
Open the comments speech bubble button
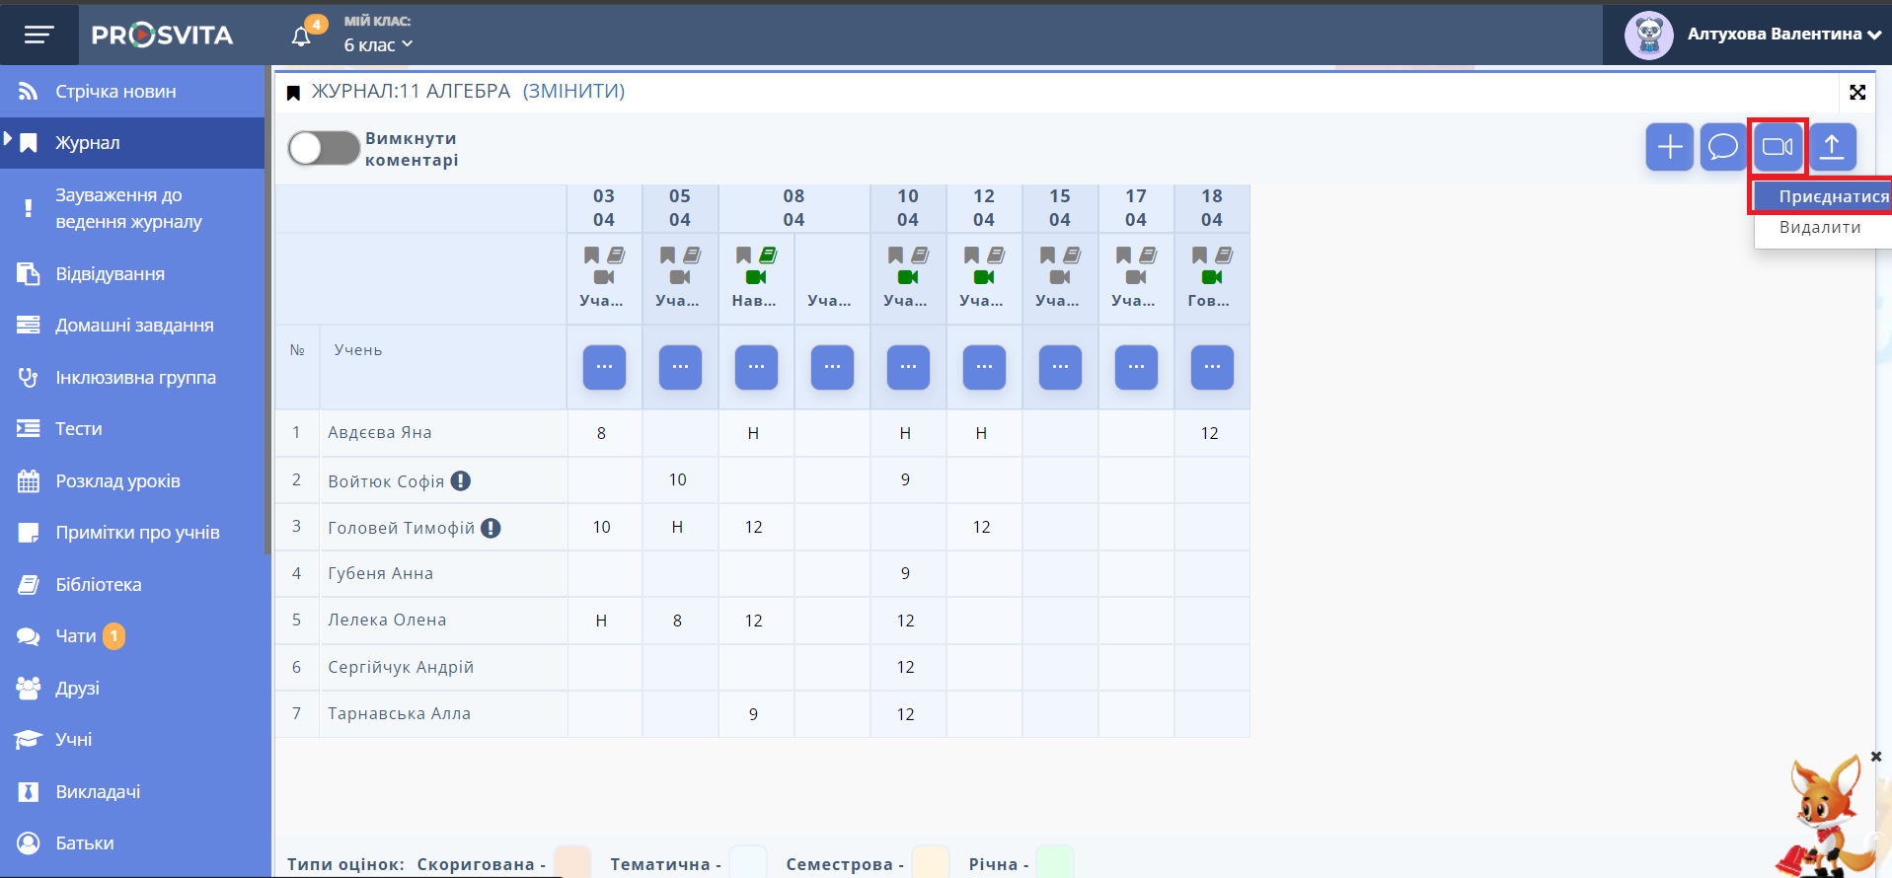tap(1722, 147)
